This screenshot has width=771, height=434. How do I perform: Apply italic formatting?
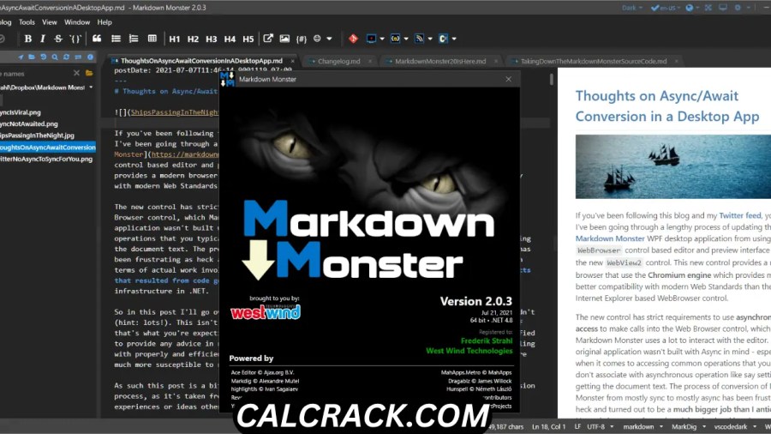(43, 39)
